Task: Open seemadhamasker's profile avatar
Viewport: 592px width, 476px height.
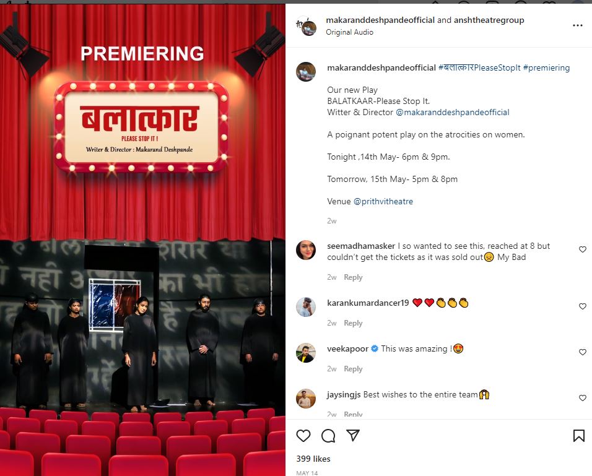Action: click(306, 250)
